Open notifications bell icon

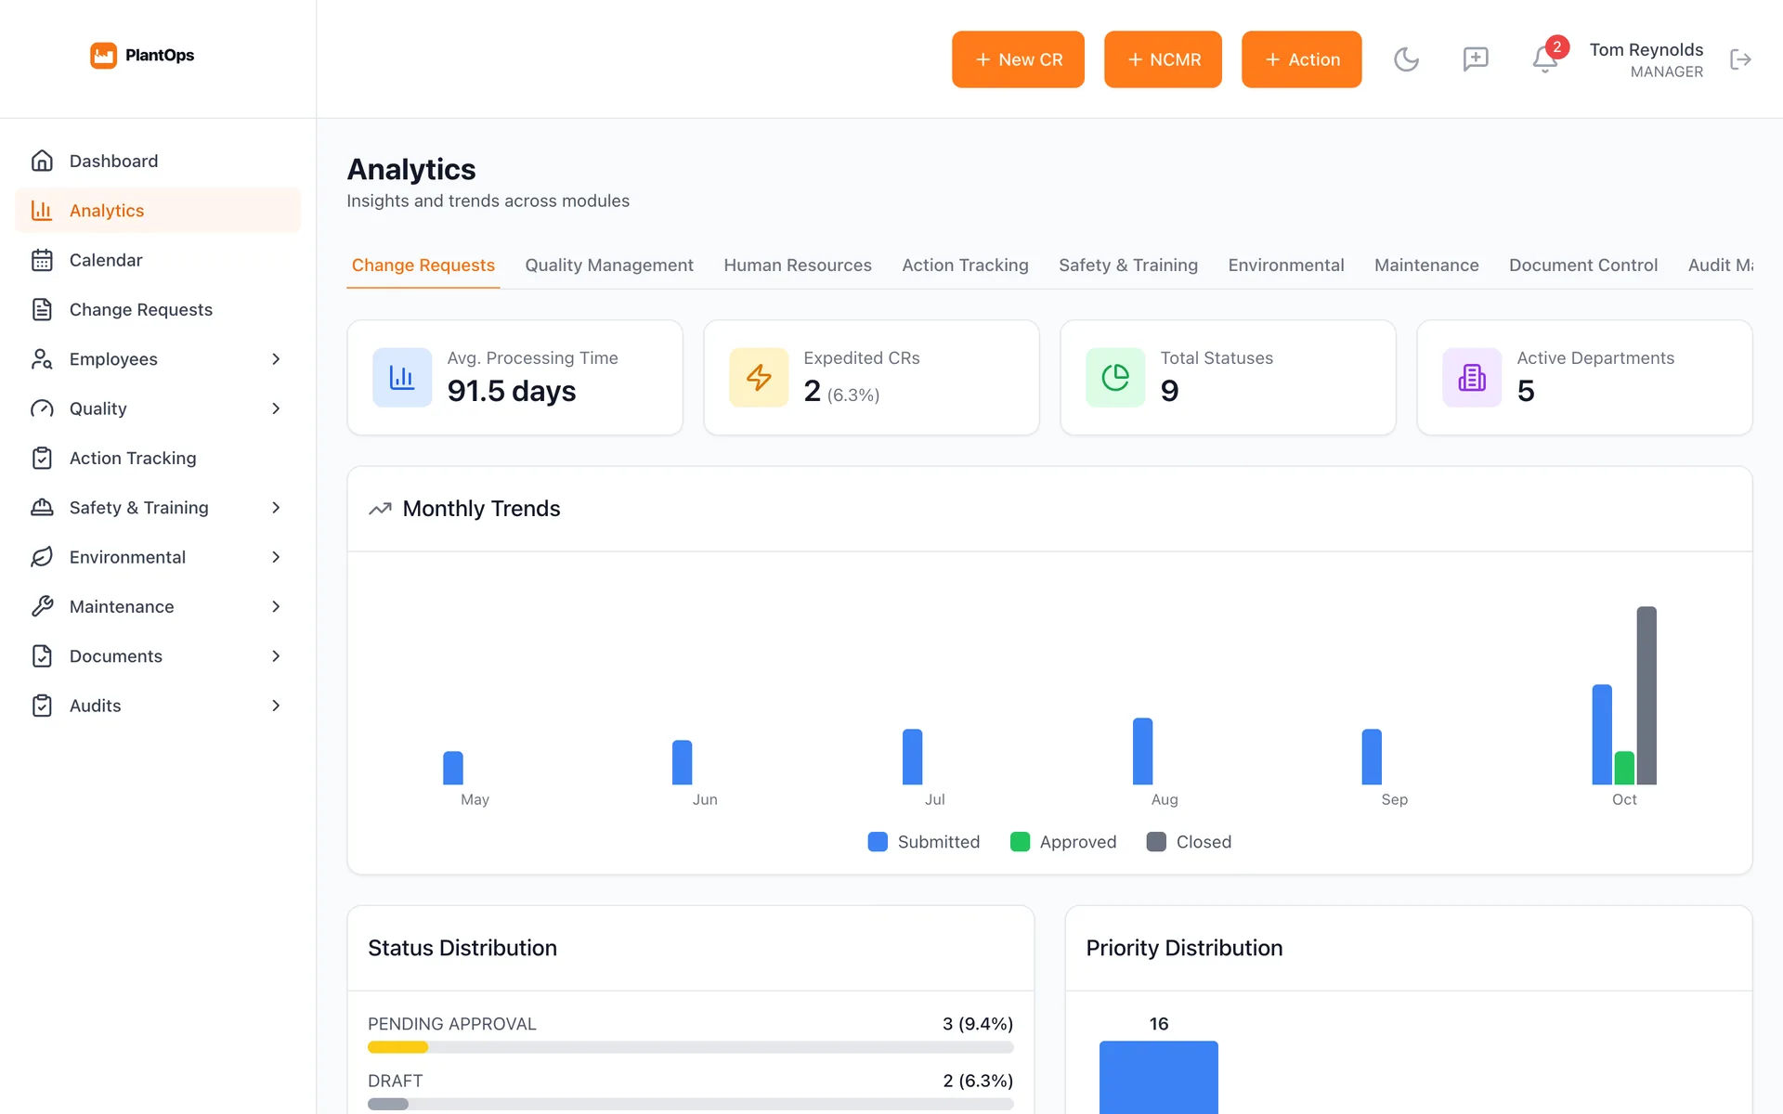coord(1544,59)
